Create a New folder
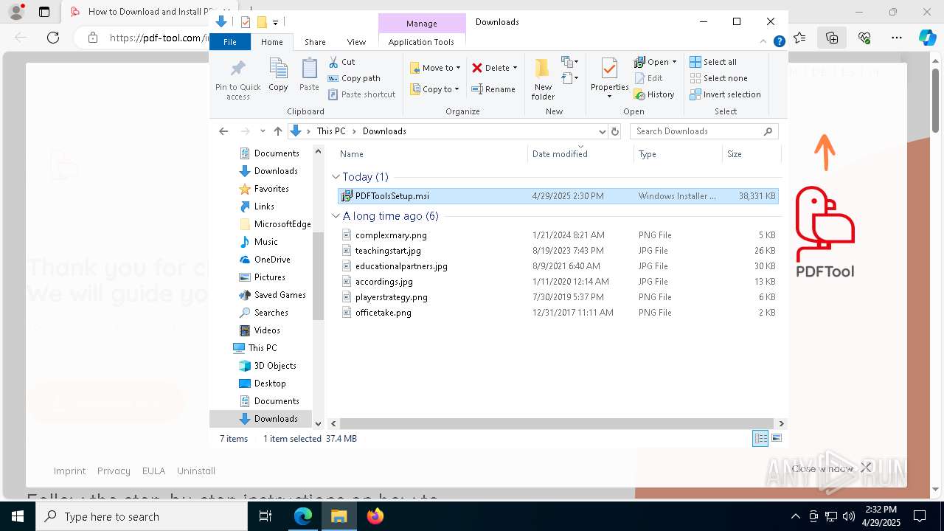The image size is (944, 531). [543, 79]
